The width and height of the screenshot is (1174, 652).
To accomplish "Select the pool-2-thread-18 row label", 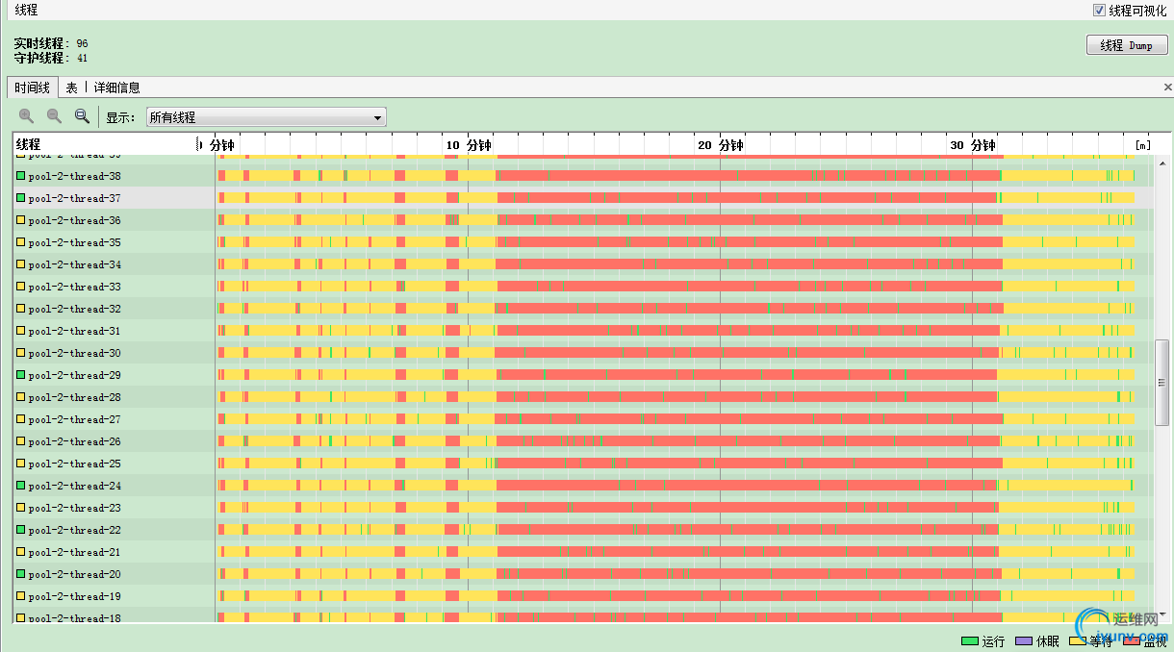I will (x=74, y=618).
